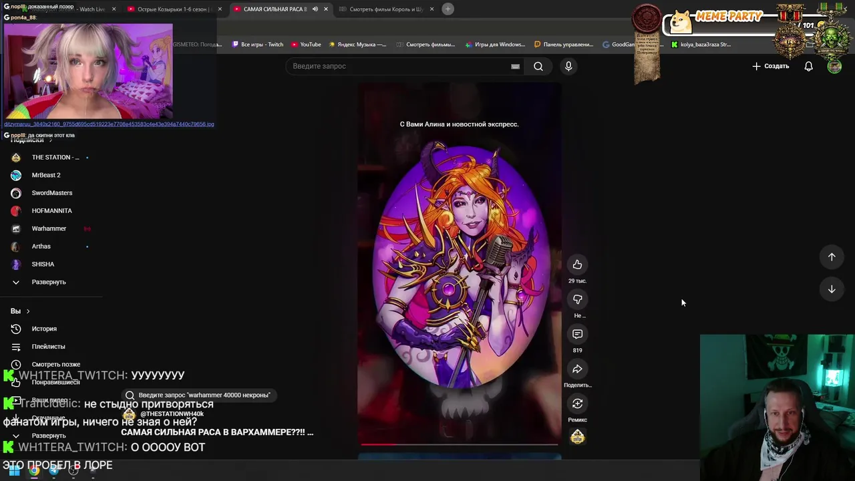Click the Short title САМАЯ СИЛЬНАЯ РАСА В ВАРХАММЕРЕ

[x=216, y=432]
